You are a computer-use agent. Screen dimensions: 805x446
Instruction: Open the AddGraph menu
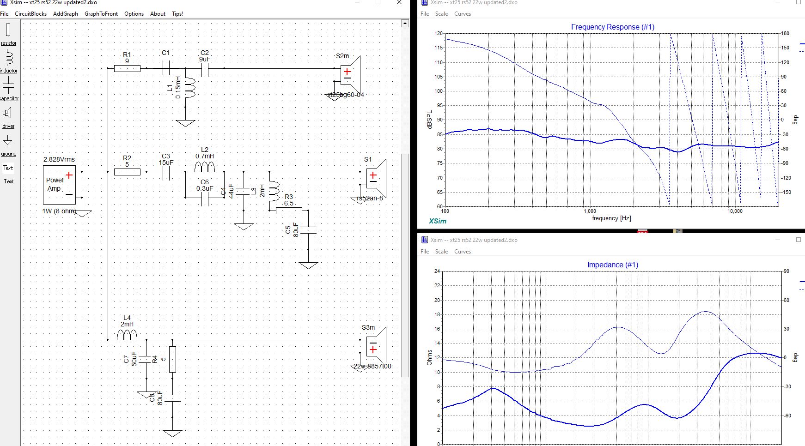66,14
